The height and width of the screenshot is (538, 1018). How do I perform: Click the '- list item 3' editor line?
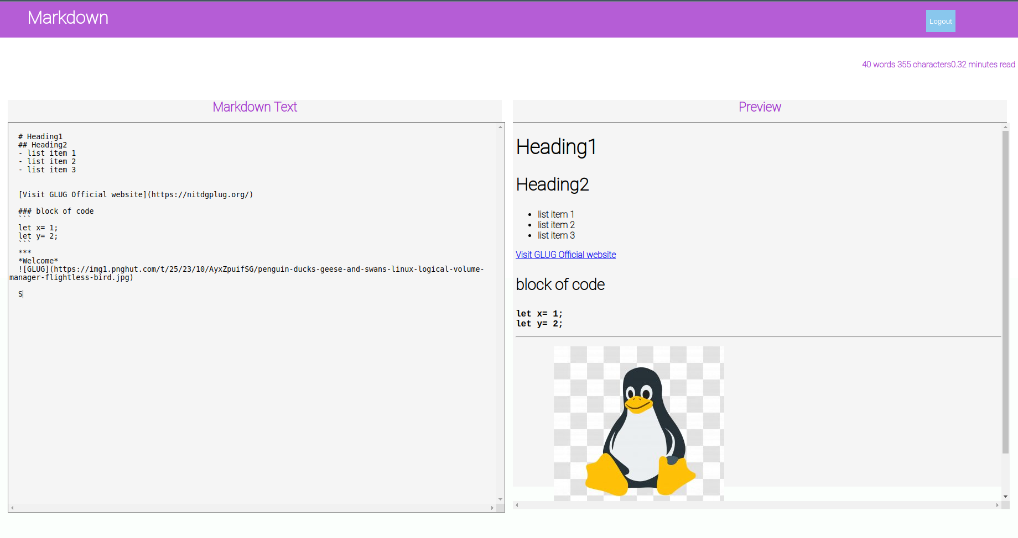click(47, 170)
